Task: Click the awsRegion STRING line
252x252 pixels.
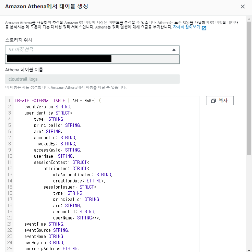Action: (x=45, y=242)
